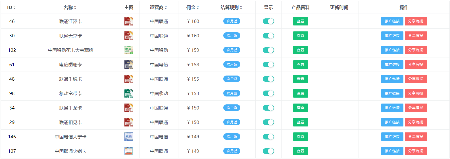The image size is (450, 159).
Task: Sort by 运营商 column header
Action: [x=159, y=7]
